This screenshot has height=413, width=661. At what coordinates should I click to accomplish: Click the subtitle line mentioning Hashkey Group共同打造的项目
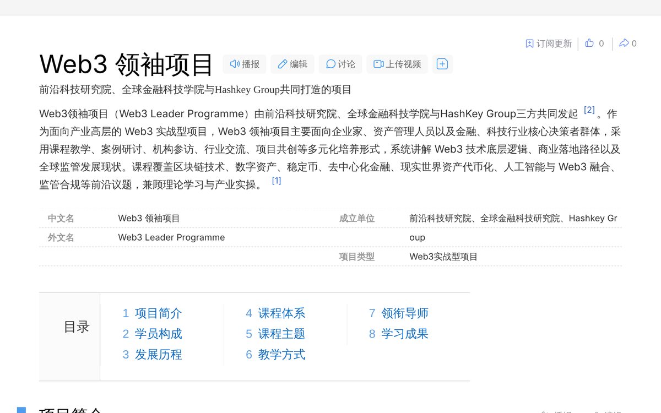coord(196,90)
